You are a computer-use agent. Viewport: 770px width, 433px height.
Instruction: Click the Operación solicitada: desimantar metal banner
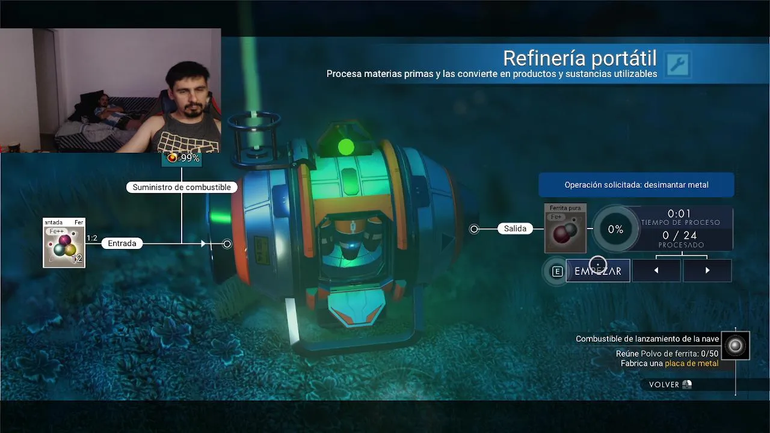coord(636,185)
